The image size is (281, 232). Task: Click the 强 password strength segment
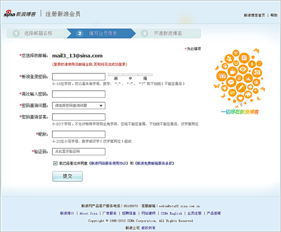pyautogui.click(x=145, y=77)
